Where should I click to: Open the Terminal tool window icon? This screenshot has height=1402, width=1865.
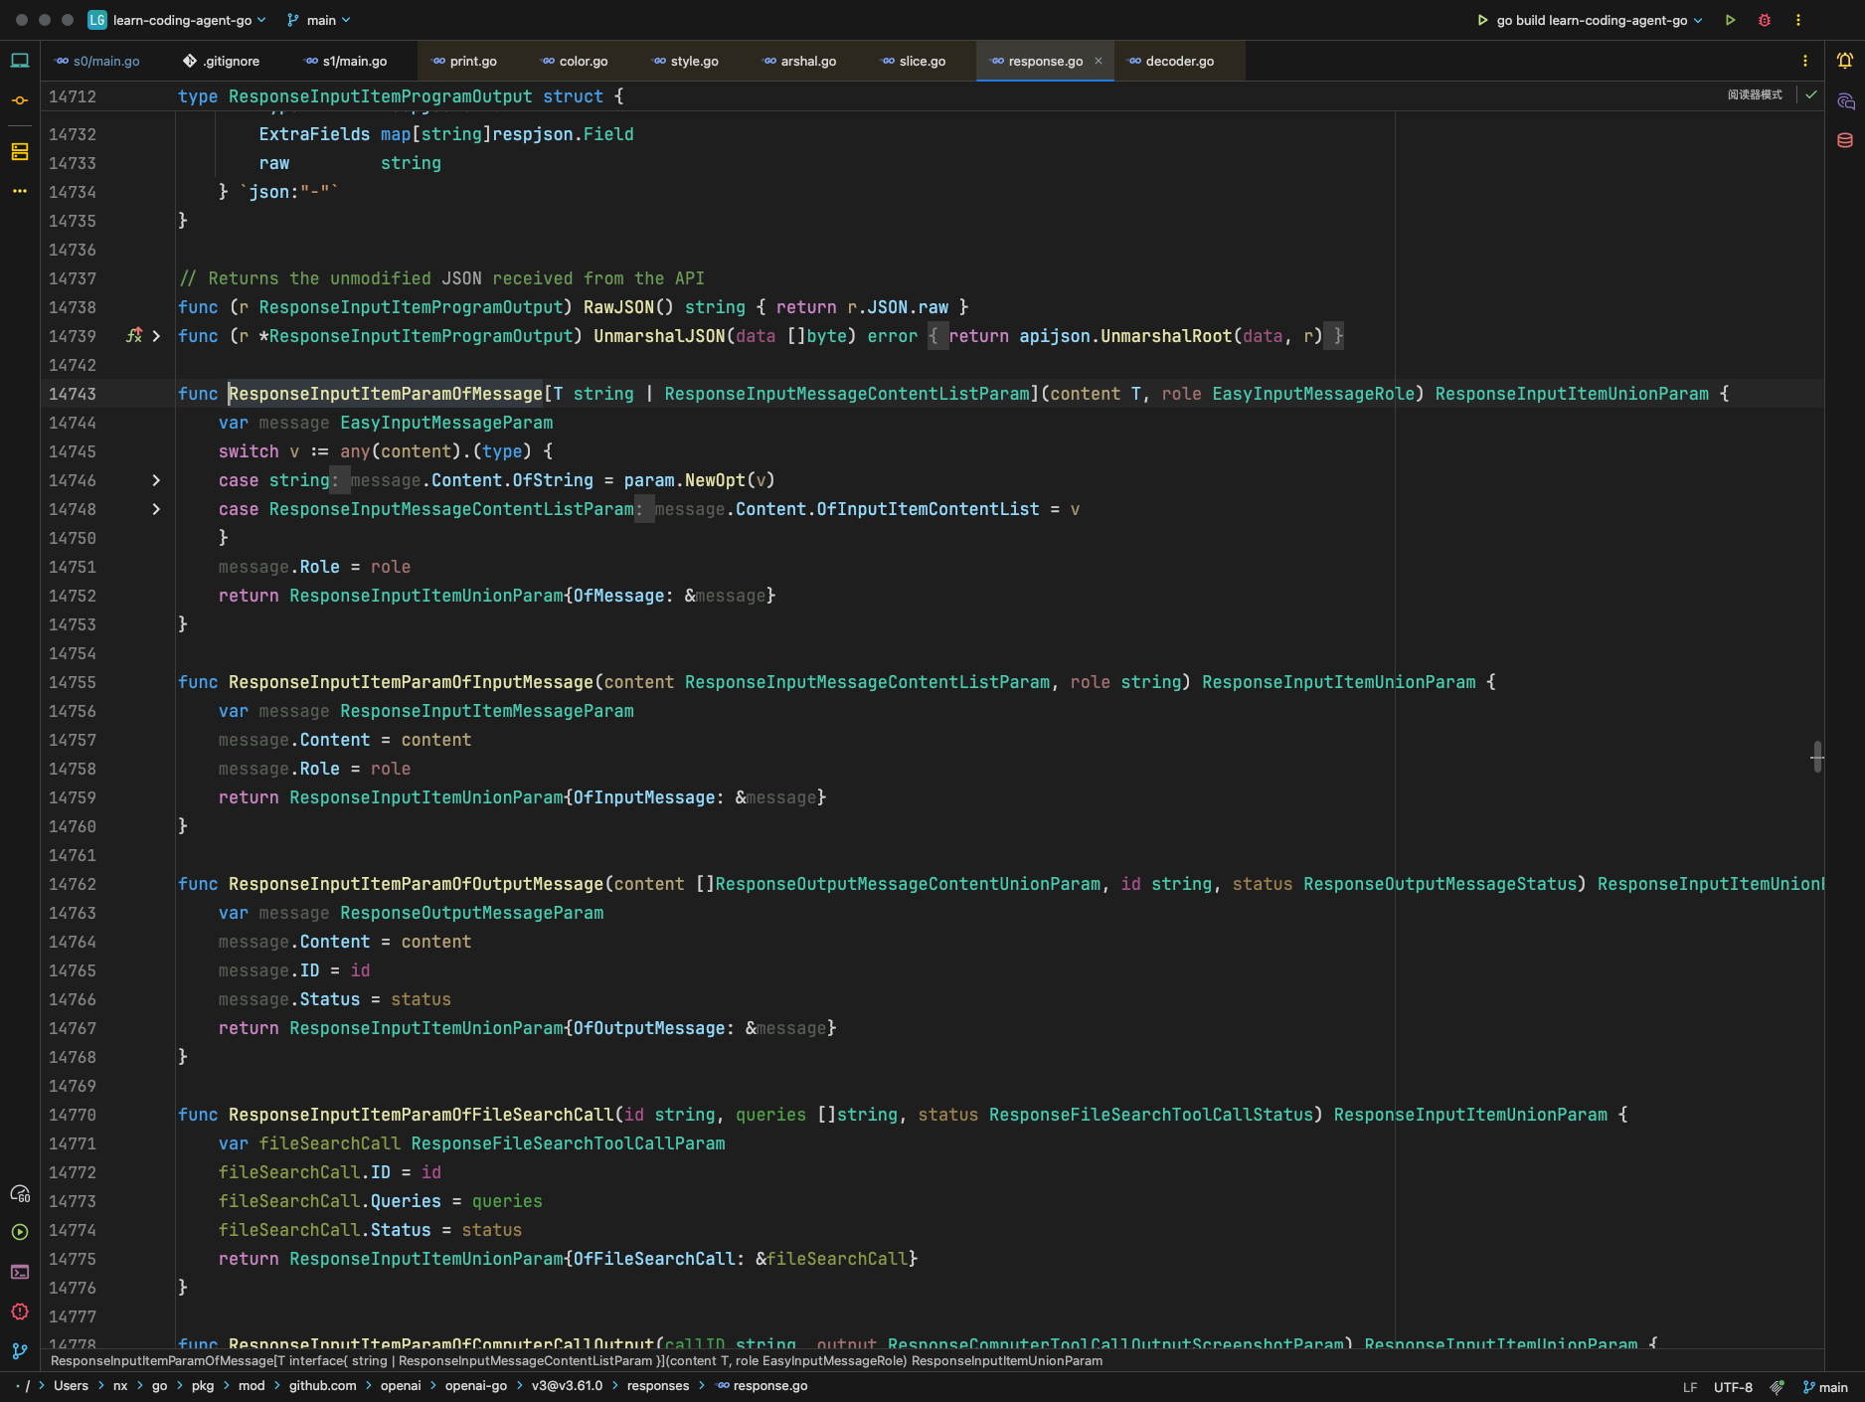click(20, 1272)
